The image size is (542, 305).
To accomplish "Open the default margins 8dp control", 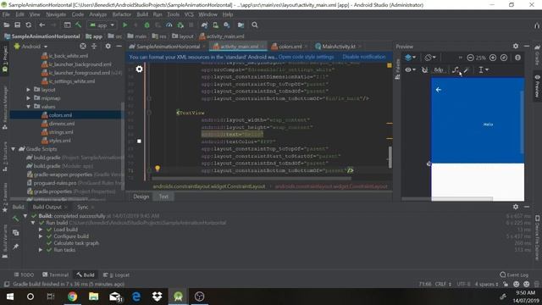I will pos(439,69).
